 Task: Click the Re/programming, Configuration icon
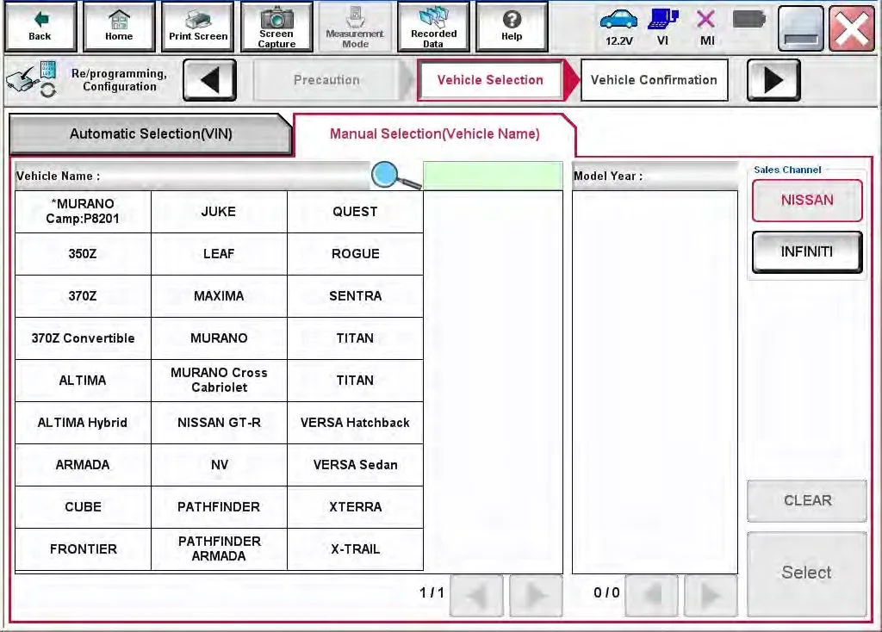pyautogui.click(x=32, y=80)
